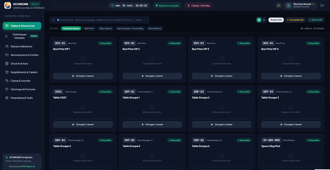Screen dimensions: 330x170
Task: Filter by Libres (24) tables
Action: (316, 20)
